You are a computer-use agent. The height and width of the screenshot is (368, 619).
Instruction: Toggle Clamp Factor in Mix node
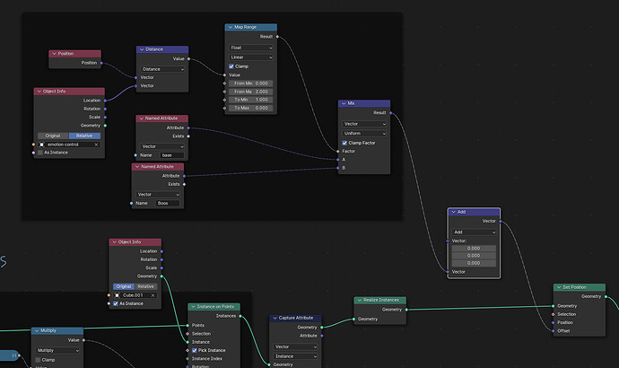click(x=344, y=143)
